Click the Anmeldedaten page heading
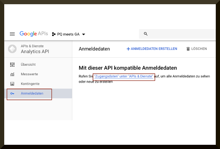The height and width of the screenshot is (149, 220). [x=94, y=49]
